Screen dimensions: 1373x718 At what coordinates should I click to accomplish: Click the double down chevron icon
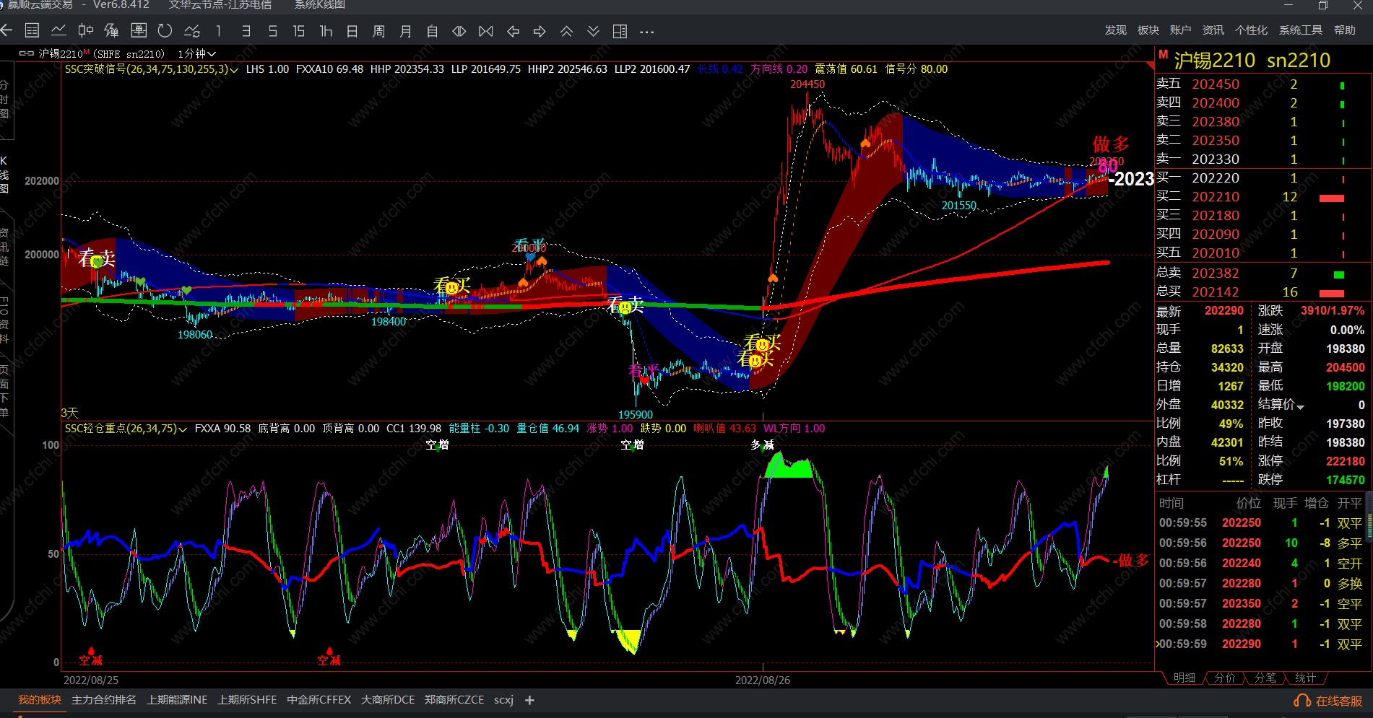(x=593, y=31)
